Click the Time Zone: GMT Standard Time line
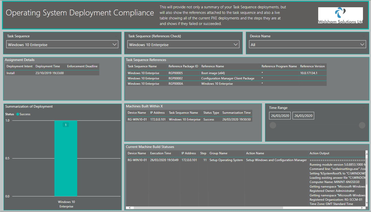 click(x=331, y=204)
